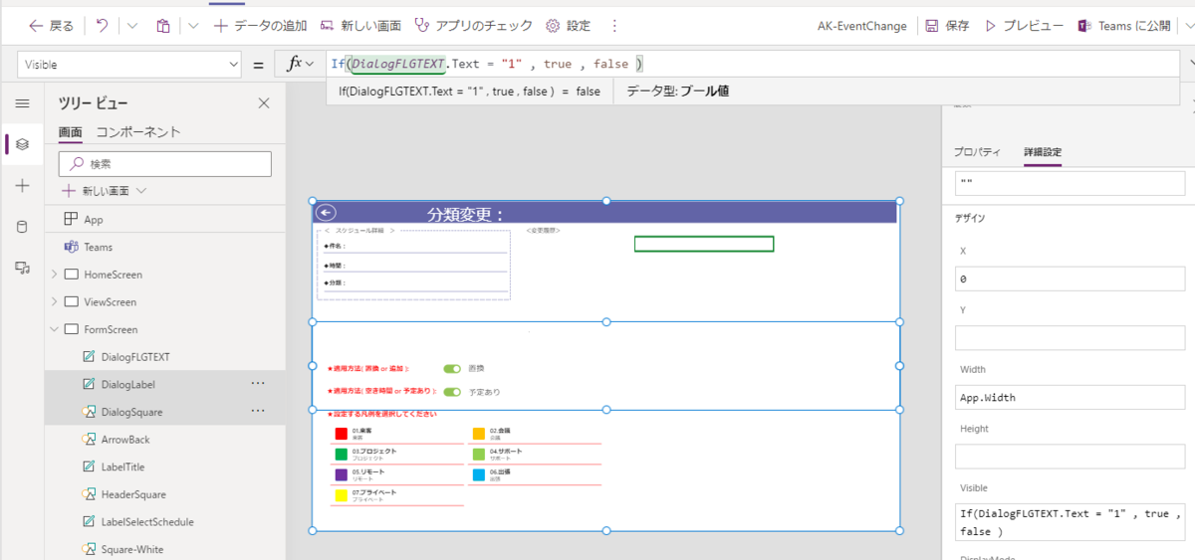Open the vertical ellipsis overflow menu in toolbar
Image resolution: width=1195 pixels, height=560 pixels.
tap(614, 26)
